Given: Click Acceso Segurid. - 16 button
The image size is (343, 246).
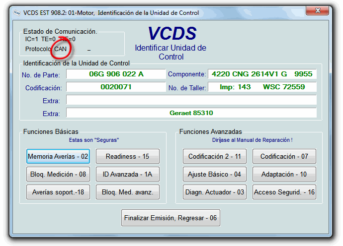Looking at the screenshot, I should (284, 192).
